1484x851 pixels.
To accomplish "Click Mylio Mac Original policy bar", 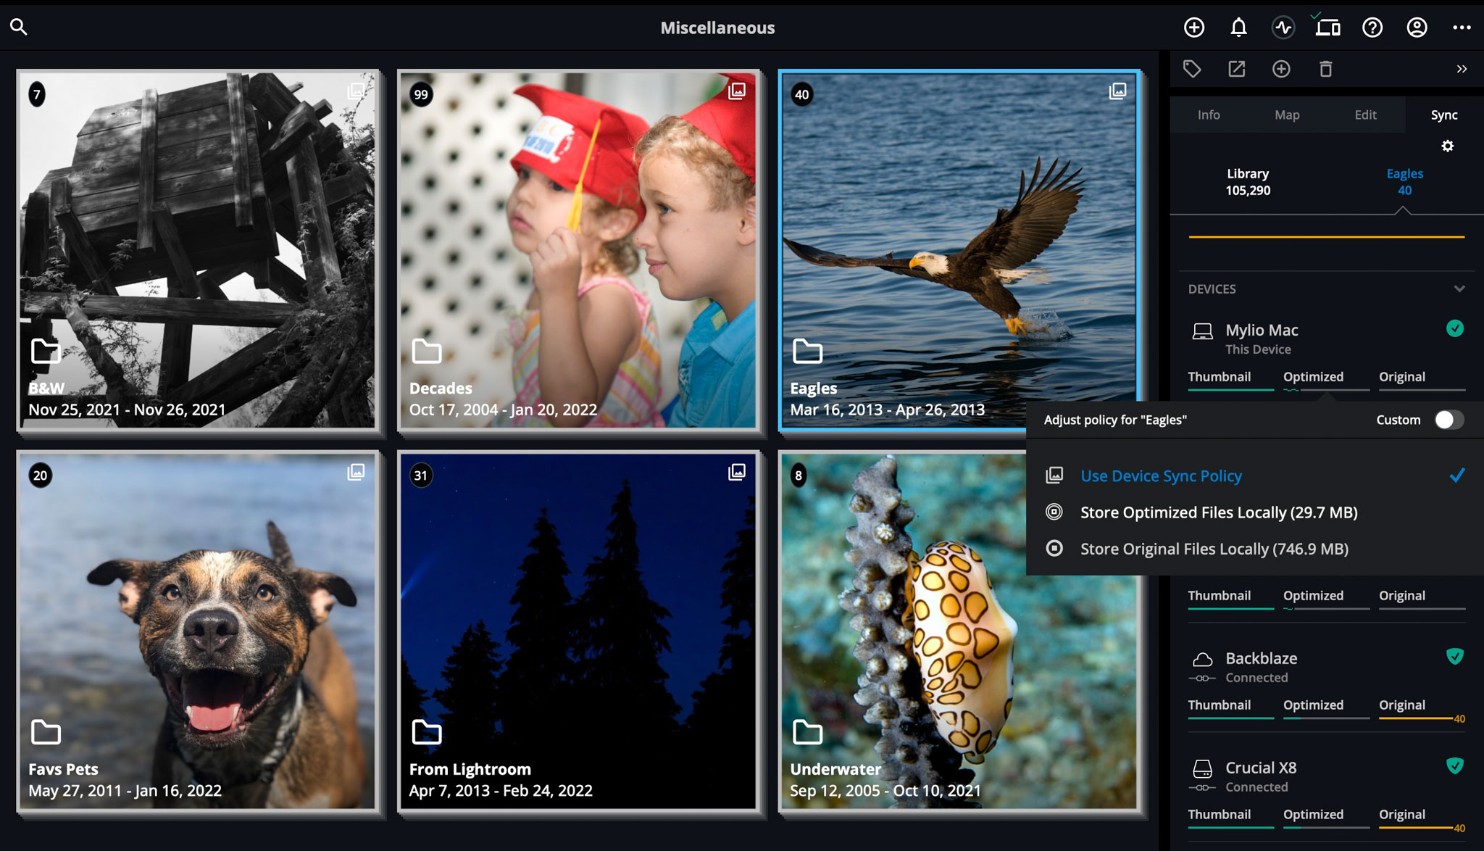I will [1422, 390].
